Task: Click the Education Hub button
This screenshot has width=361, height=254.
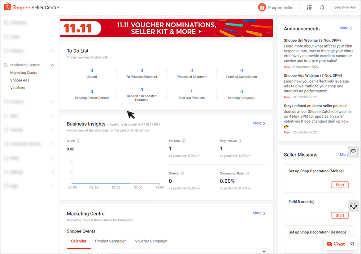Action: tap(344, 8)
